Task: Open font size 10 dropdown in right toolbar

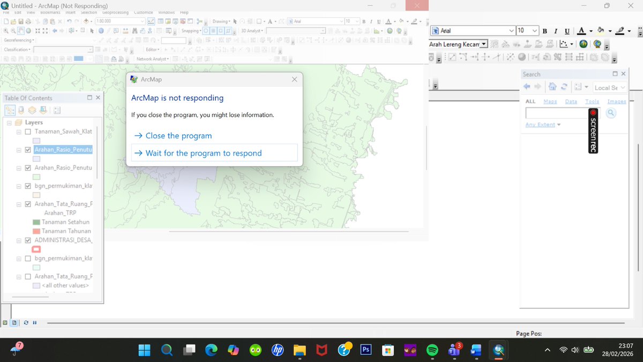Action: pos(535,31)
